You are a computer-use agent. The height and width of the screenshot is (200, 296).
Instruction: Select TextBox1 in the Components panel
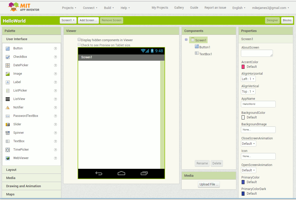(x=205, y=54)
